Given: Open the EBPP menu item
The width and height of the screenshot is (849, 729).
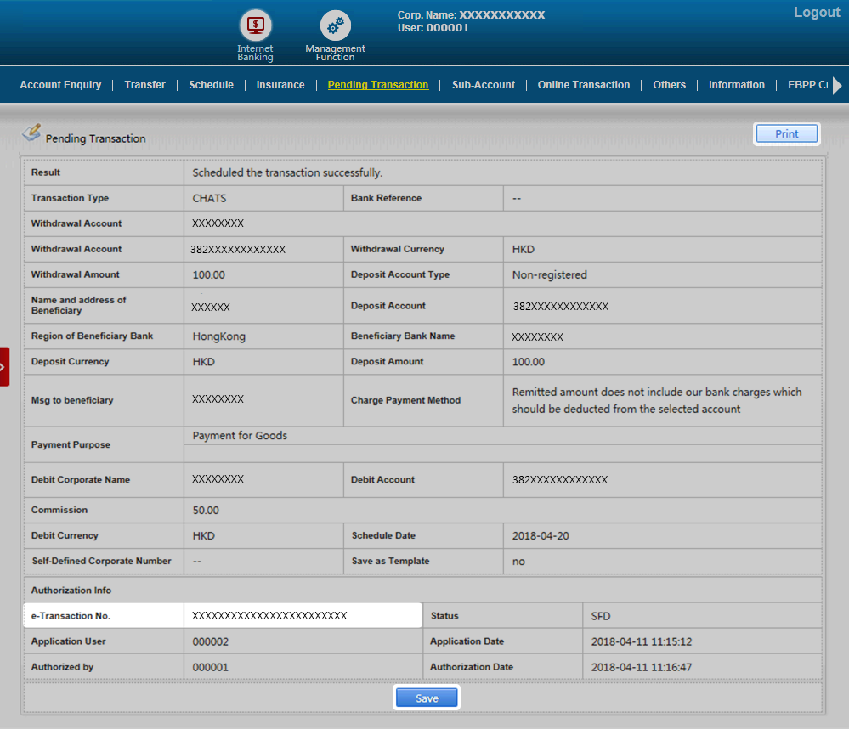Looking at the screenshot, I should pyautogui.click(x=807, y=85).
